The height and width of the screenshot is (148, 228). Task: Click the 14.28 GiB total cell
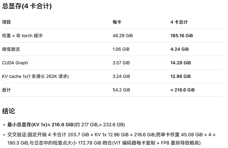tap(181, 63)
